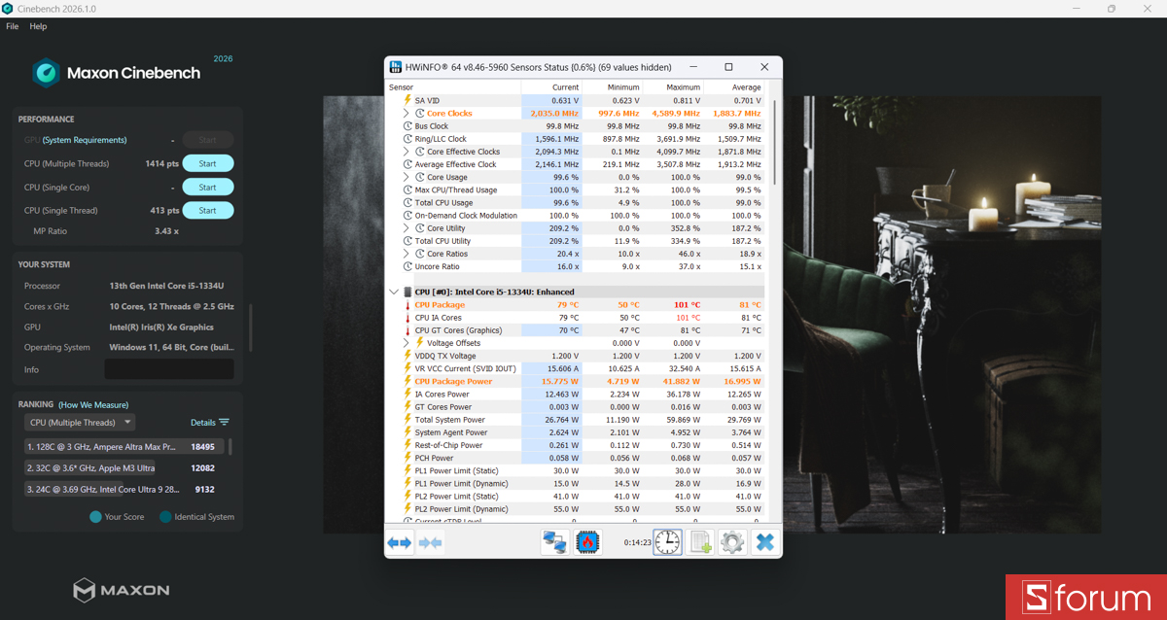Viewport: 1167px width, 620px height.
Task: Open the Cinebench Help menu
Action: pyautogui.click(x=38, y=26)
